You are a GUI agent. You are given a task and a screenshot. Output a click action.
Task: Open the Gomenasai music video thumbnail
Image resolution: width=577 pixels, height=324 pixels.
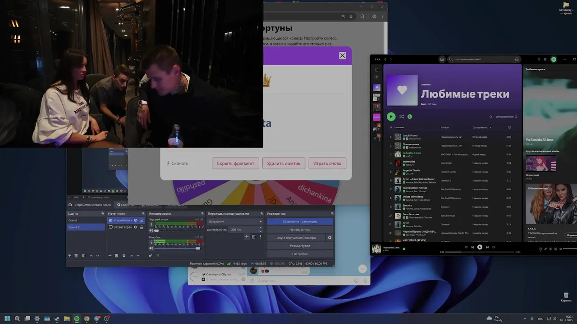540,163
